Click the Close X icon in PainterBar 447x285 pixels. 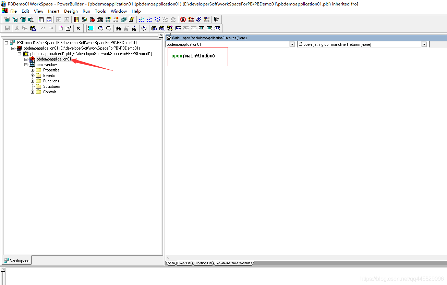click(78, 28)
